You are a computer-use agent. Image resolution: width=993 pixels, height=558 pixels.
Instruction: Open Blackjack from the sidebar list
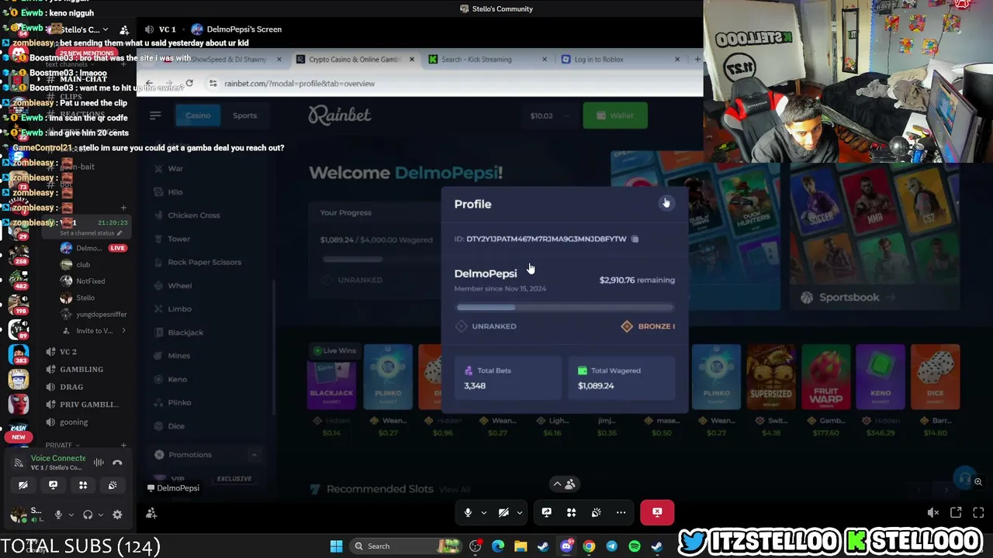185,332
